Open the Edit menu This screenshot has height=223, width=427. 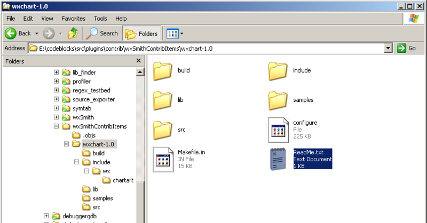coord(28,19)
